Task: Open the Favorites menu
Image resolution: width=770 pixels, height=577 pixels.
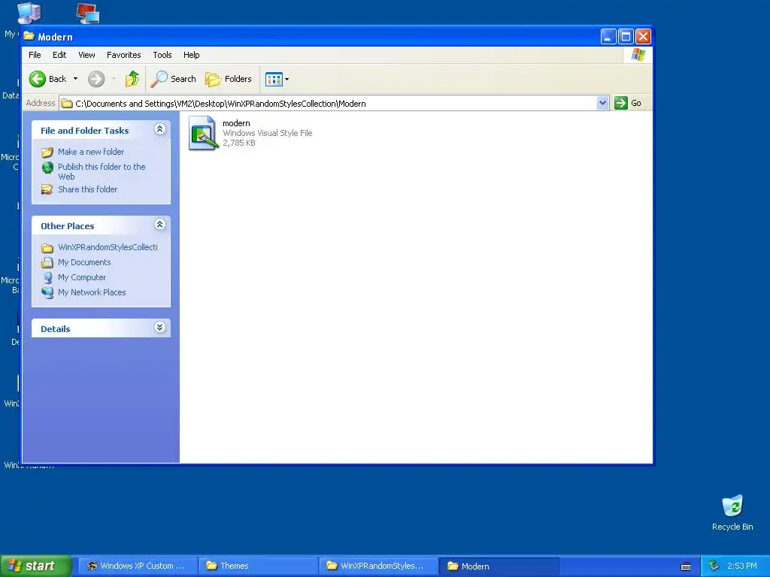Action: pyautogui.click(x=124, y=55)
